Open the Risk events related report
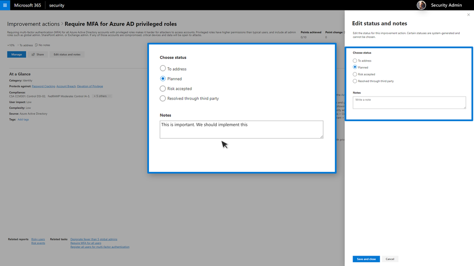The height and width of the screenshot is (266, 474). click(38, 243)
